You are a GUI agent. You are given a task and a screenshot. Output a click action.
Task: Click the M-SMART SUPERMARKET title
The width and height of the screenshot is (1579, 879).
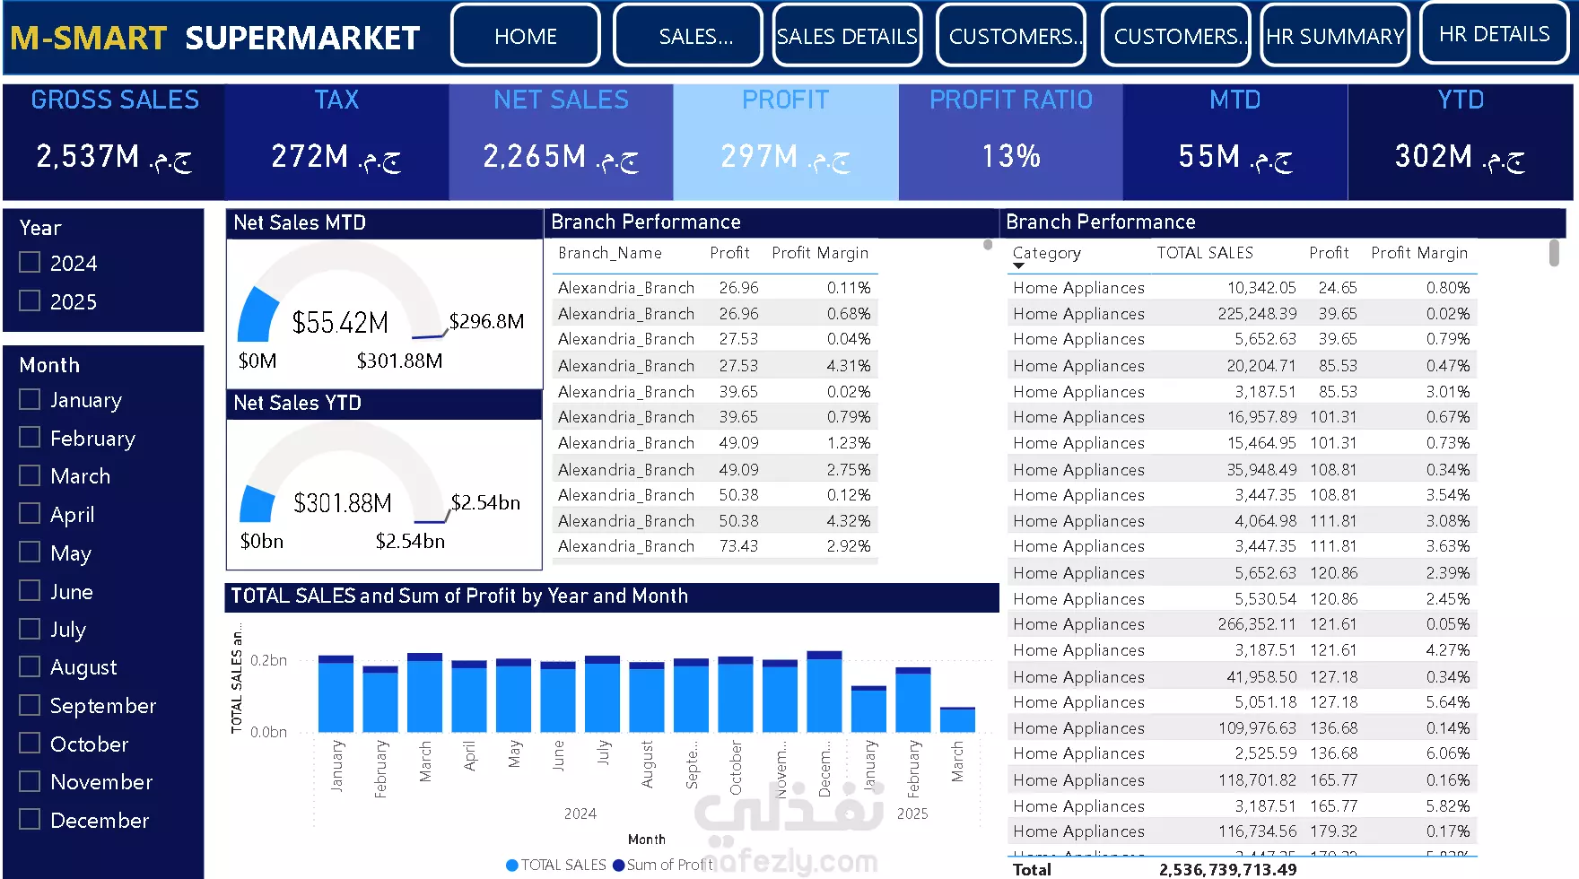[x=214, y=38]
